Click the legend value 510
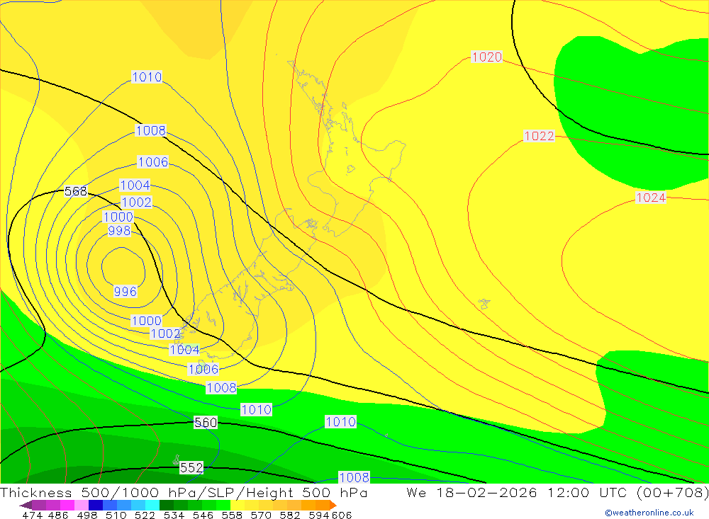 (x=116, y=515)
